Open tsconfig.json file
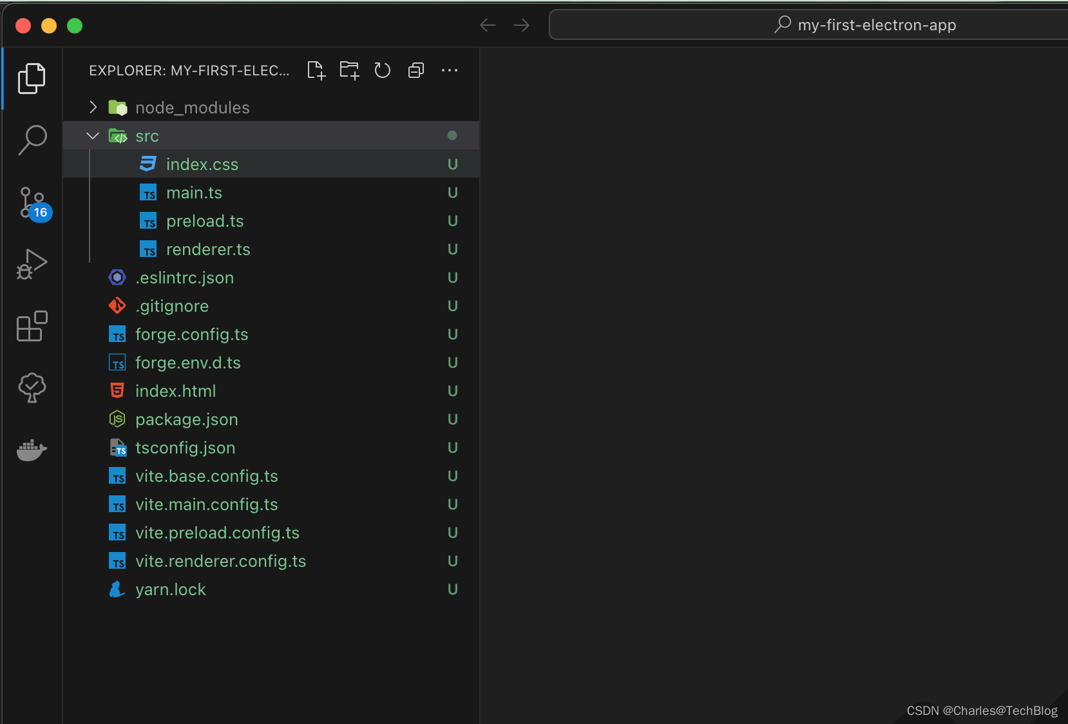Screen dimensions: 1068x724 click(x=271, y=448)
